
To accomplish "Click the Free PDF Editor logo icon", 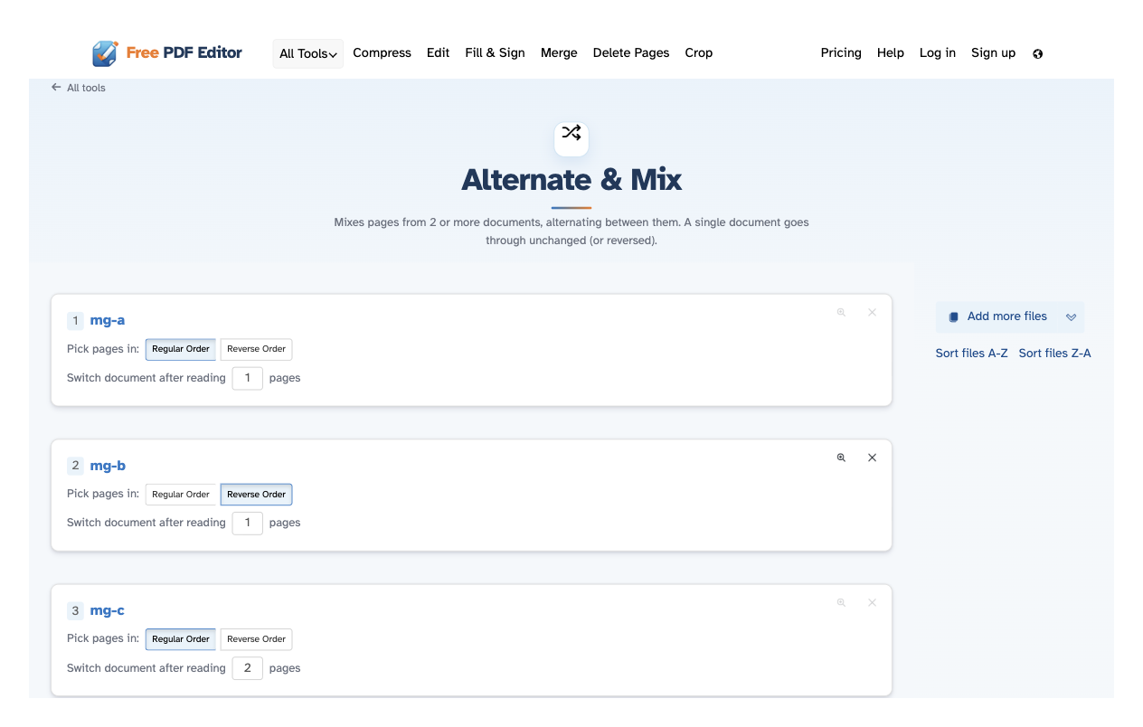I will point(105,53).
